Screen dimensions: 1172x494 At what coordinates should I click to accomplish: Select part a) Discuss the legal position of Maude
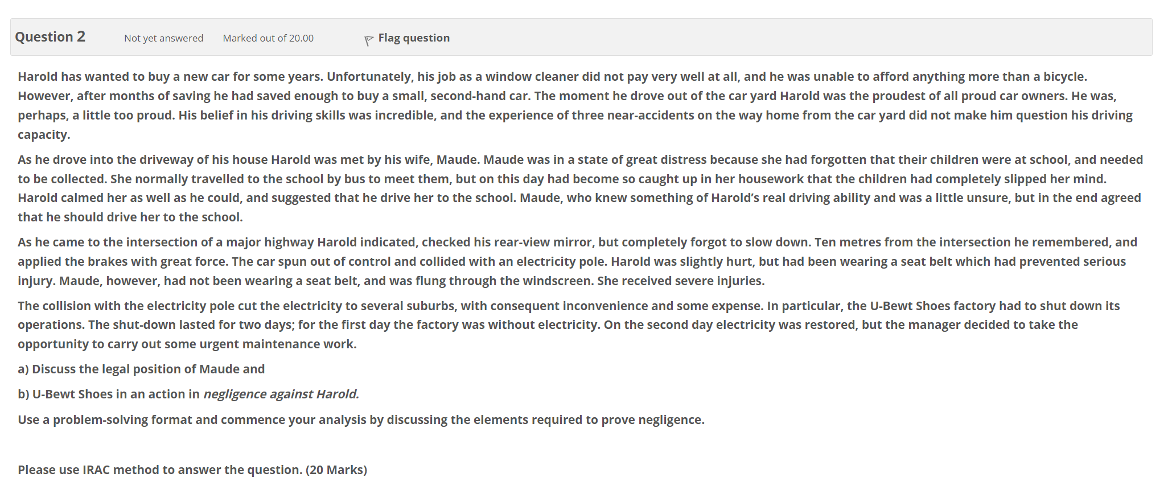click(x=141, y=369)
